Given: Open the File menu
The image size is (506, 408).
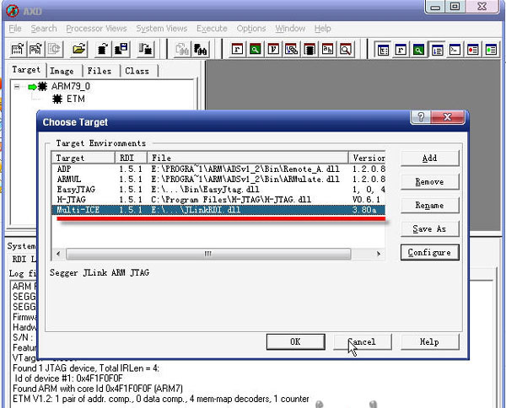Looking at the screenshot, I should (15, 29).
